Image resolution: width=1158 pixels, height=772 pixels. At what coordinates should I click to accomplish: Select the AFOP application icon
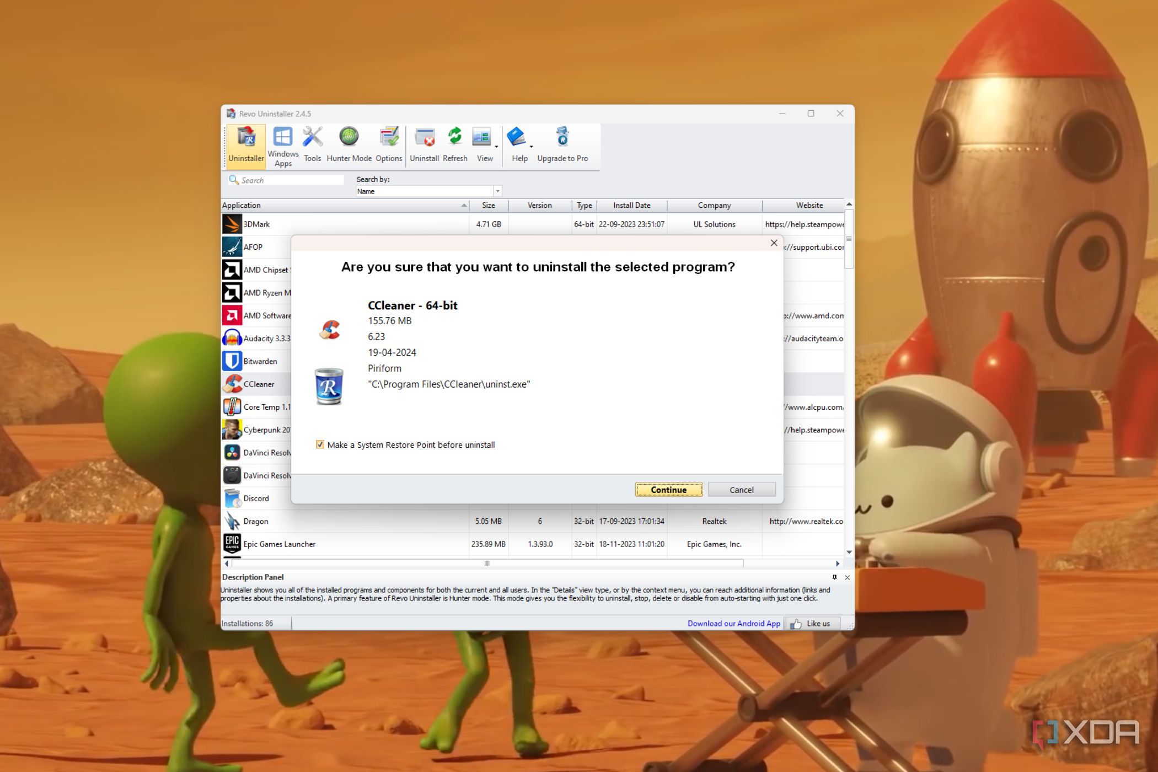(232, 247)
